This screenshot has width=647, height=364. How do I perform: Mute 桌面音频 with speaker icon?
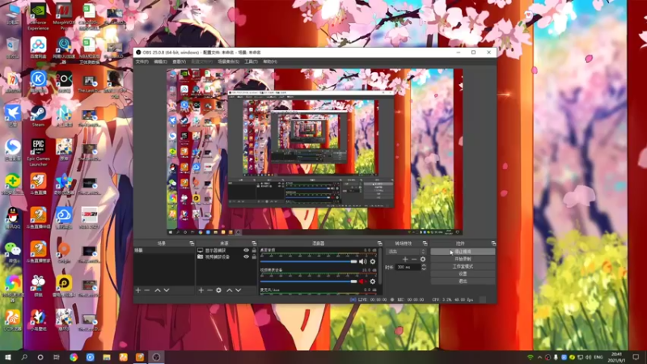[362, 261]
